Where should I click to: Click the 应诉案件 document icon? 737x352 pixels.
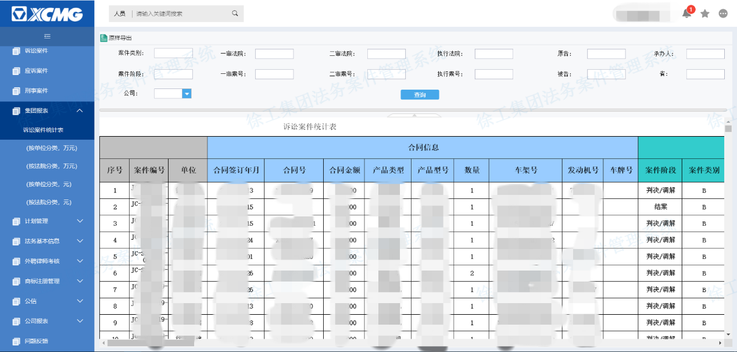click(x=16, y=71)
